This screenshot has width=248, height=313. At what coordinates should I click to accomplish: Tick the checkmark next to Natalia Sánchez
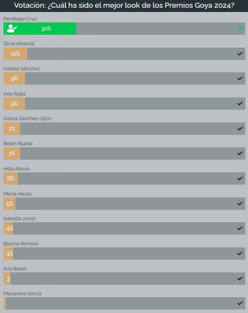tap(240, 79)
